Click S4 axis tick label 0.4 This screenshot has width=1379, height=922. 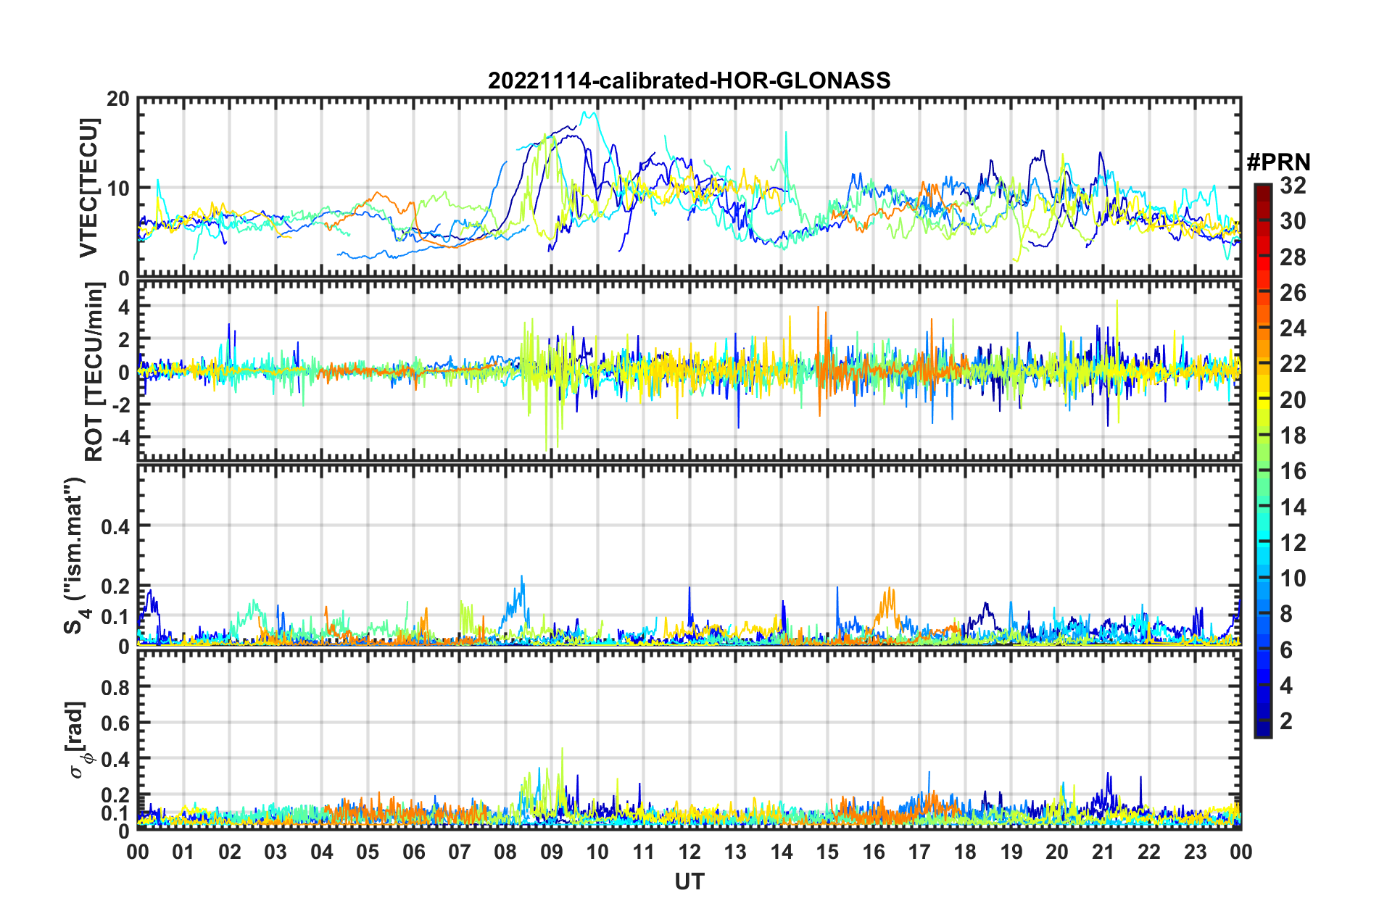pos(115,527)
